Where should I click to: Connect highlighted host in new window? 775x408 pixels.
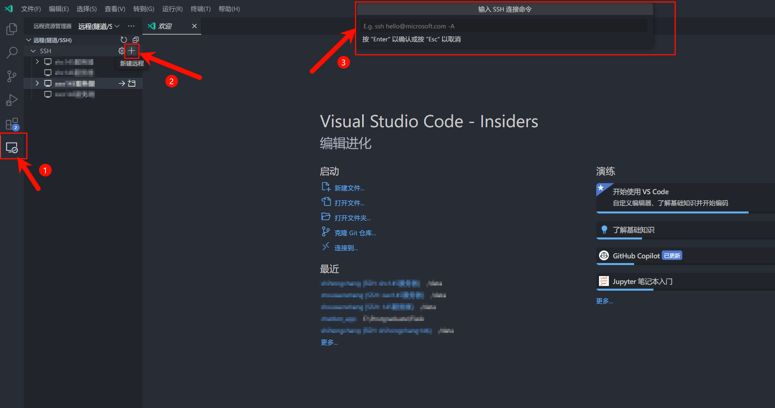(132, 83)
